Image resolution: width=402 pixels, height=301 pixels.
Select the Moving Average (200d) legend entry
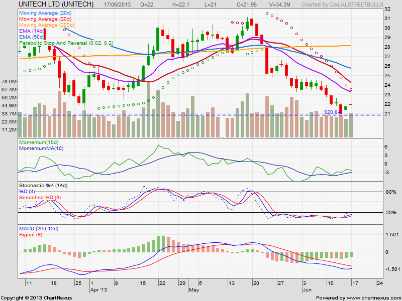(47, 25)
